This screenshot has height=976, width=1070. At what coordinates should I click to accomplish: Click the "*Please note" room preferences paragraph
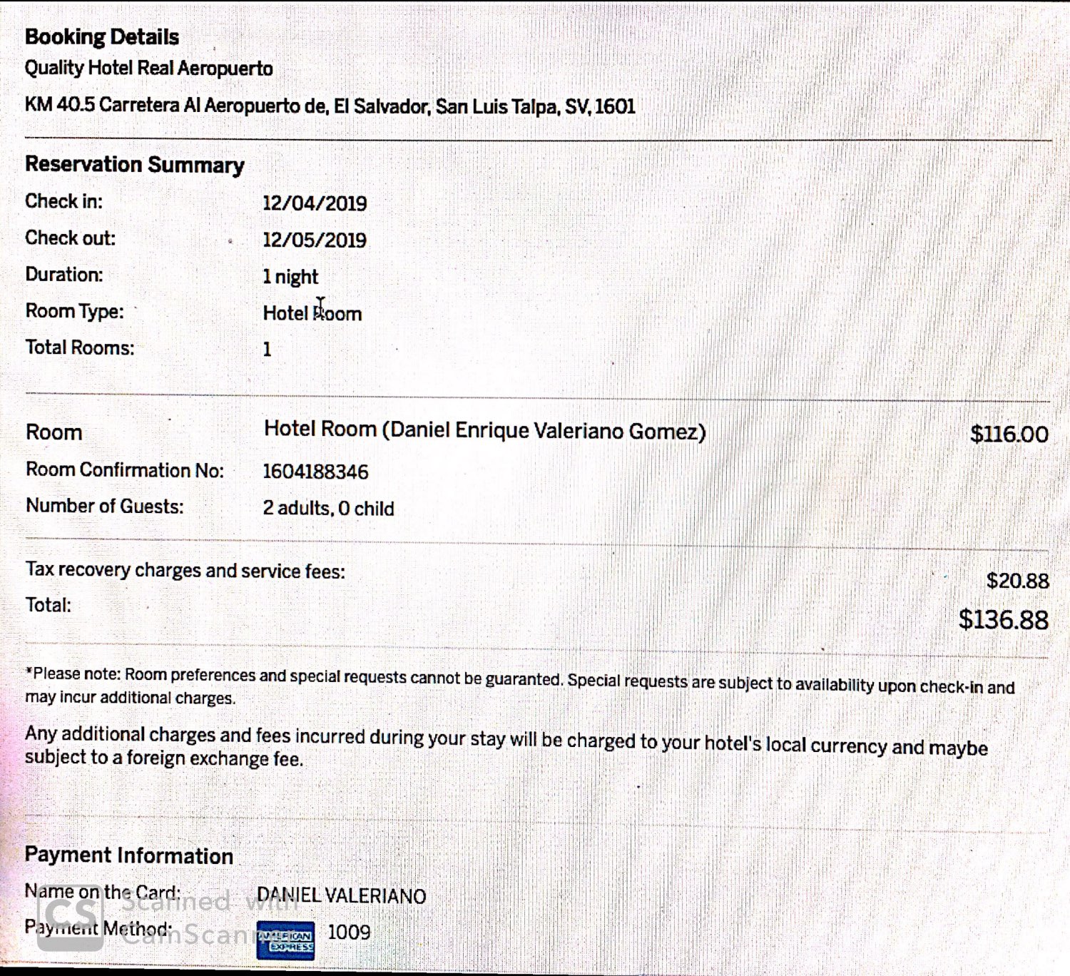tap(520, 686)
